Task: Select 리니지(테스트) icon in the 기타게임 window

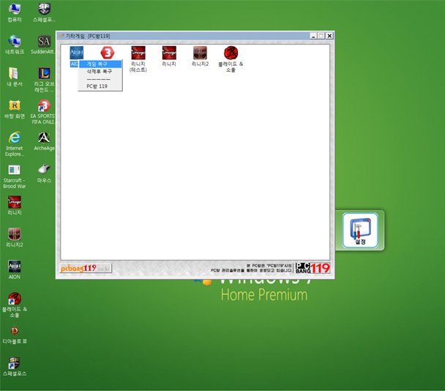Action: pyautogui.click(x=138, y=59)
